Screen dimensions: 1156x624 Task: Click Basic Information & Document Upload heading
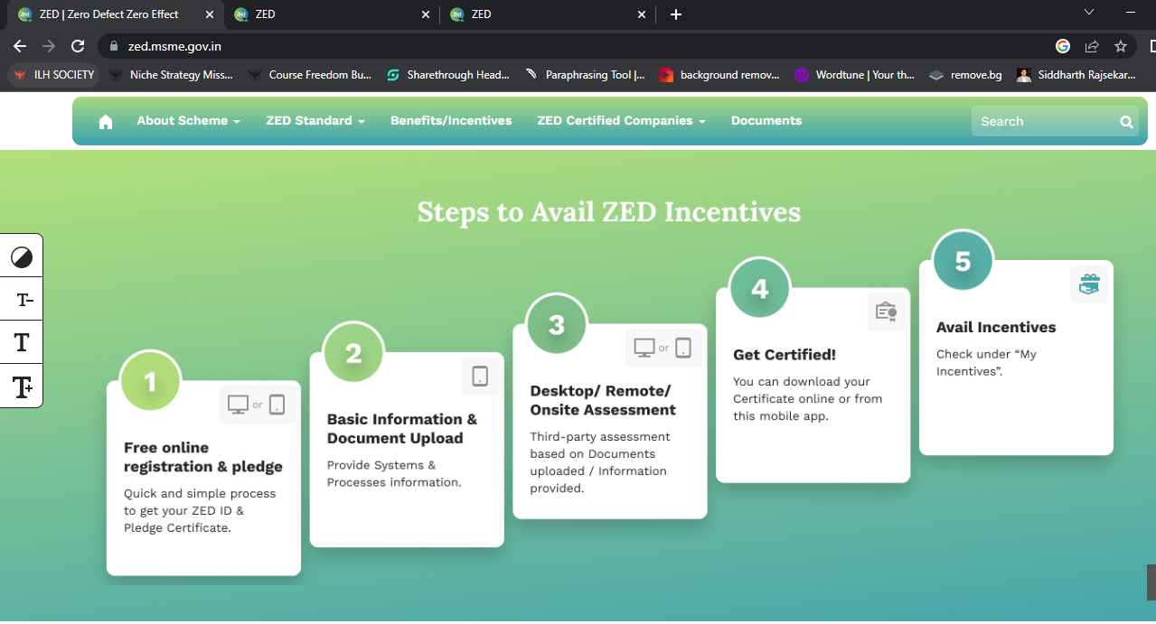pos(402,429)
